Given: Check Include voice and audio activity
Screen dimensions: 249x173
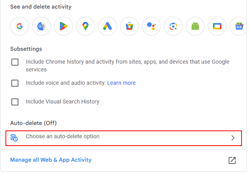Looking at the screenshot, I should pyautogui.click(x=15, y=83).
